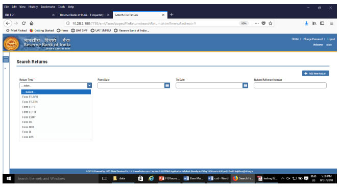Open the hamburger sidebar menu icon
This screenshot has height=187, width=340.
point(6,59)
